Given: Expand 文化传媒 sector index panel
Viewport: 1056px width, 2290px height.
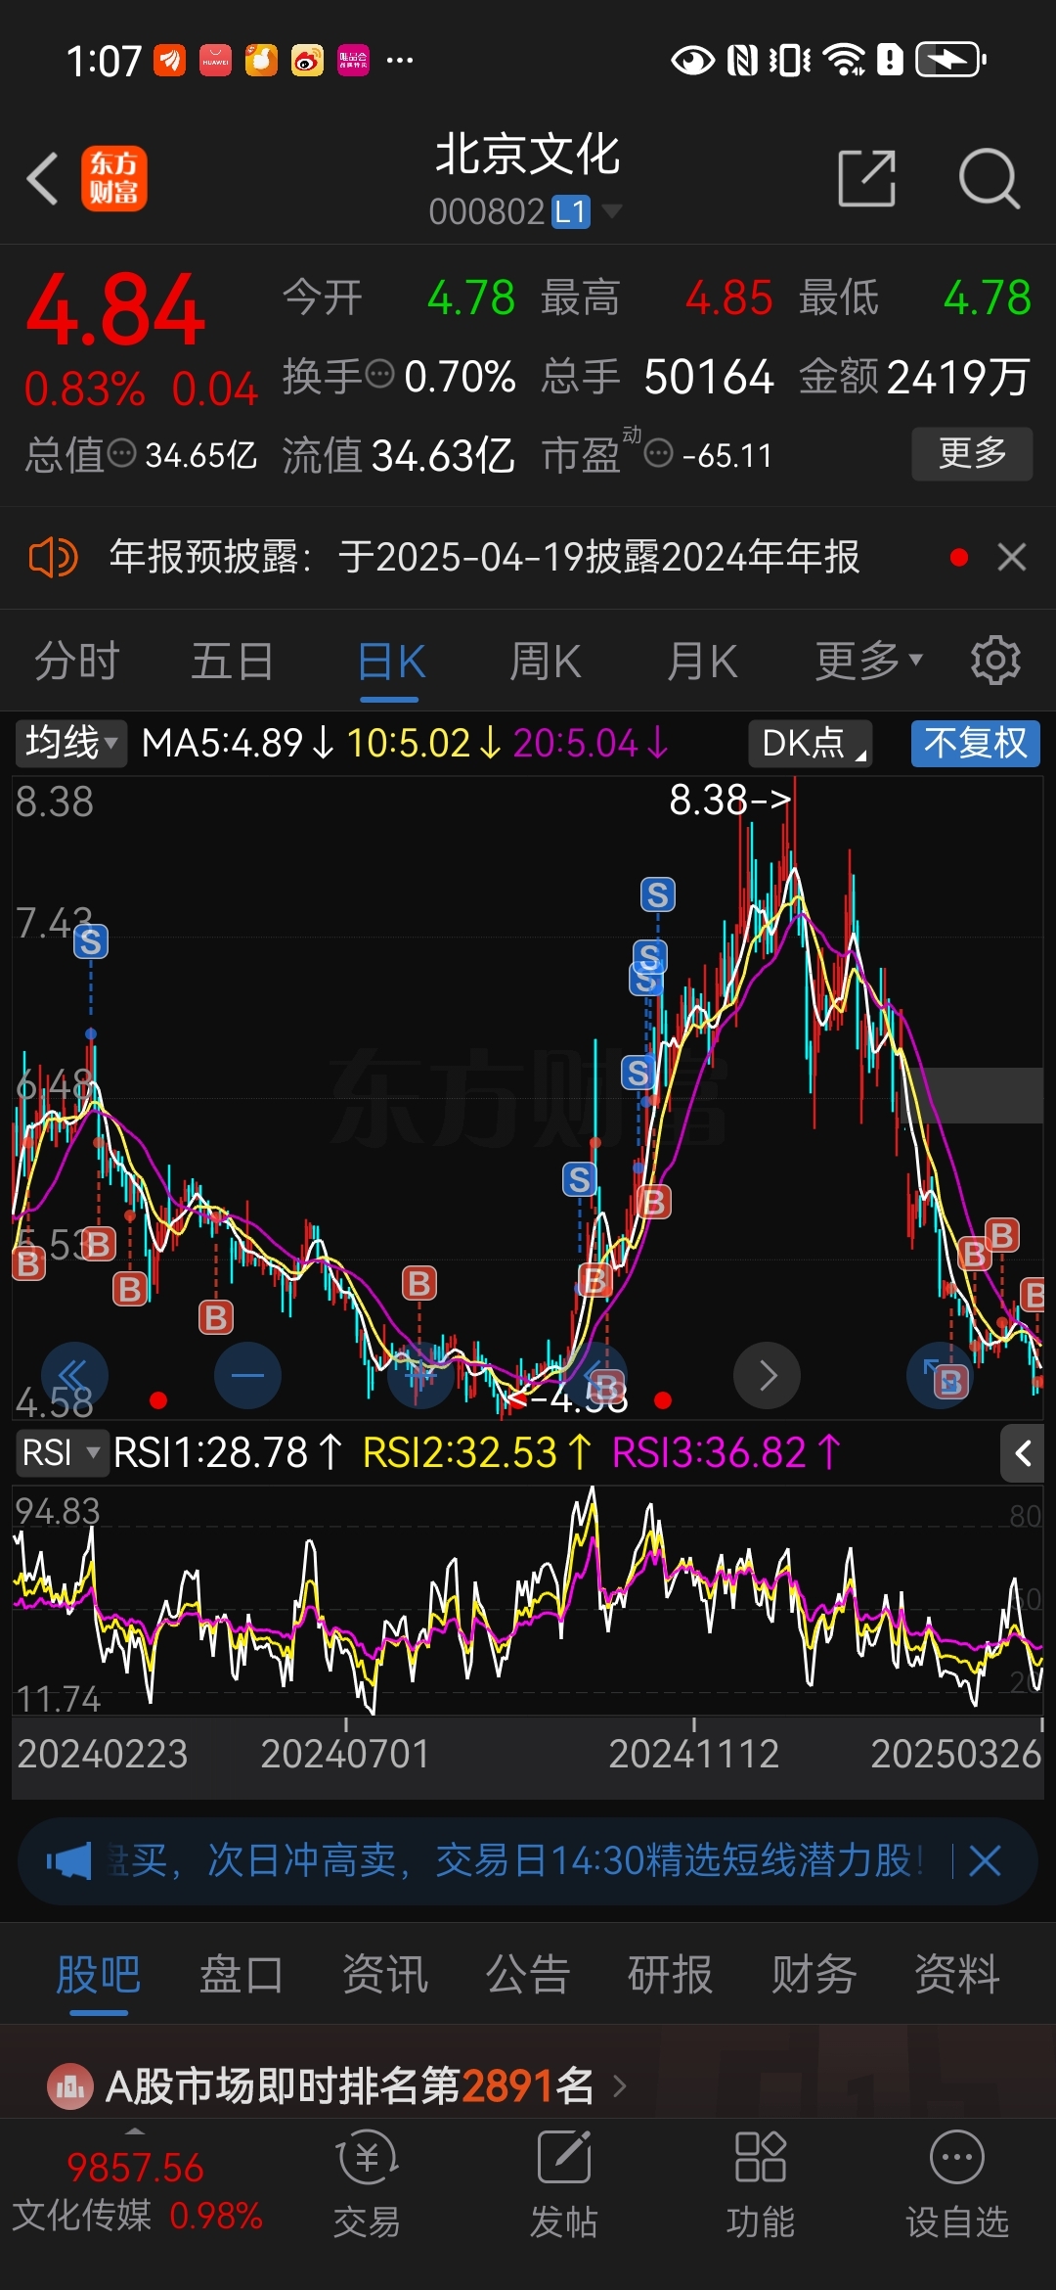Looking at the screenshot, I should tap(137, 2190).
